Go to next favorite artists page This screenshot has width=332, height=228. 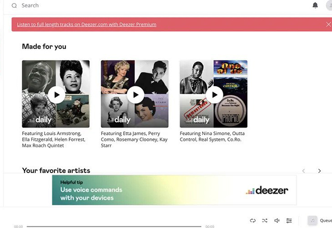pyautogui.click(x=320, y=171)
